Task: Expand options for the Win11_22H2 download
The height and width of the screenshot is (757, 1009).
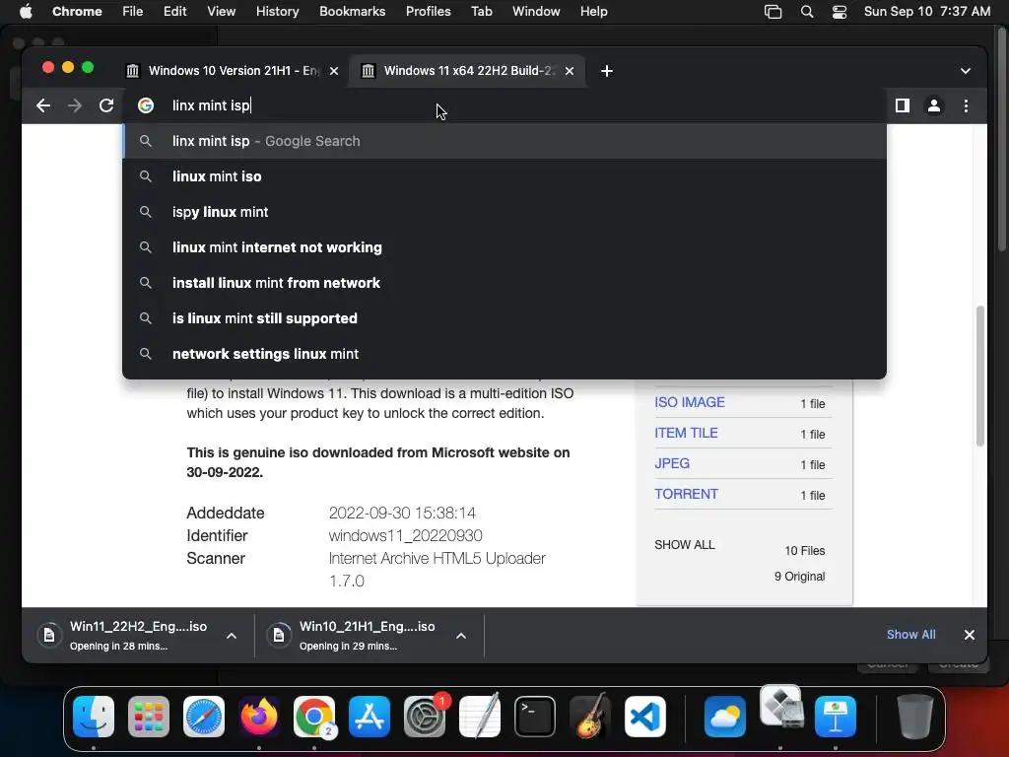Action: click(x=232, y=636)
